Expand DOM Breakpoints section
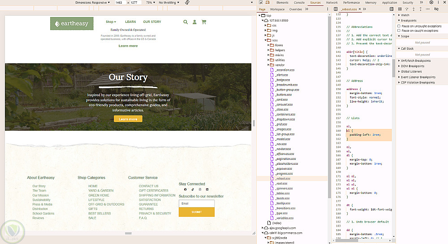Image resolution: width=448 pixels, height=244 pixels. click(x=412, y=66)
